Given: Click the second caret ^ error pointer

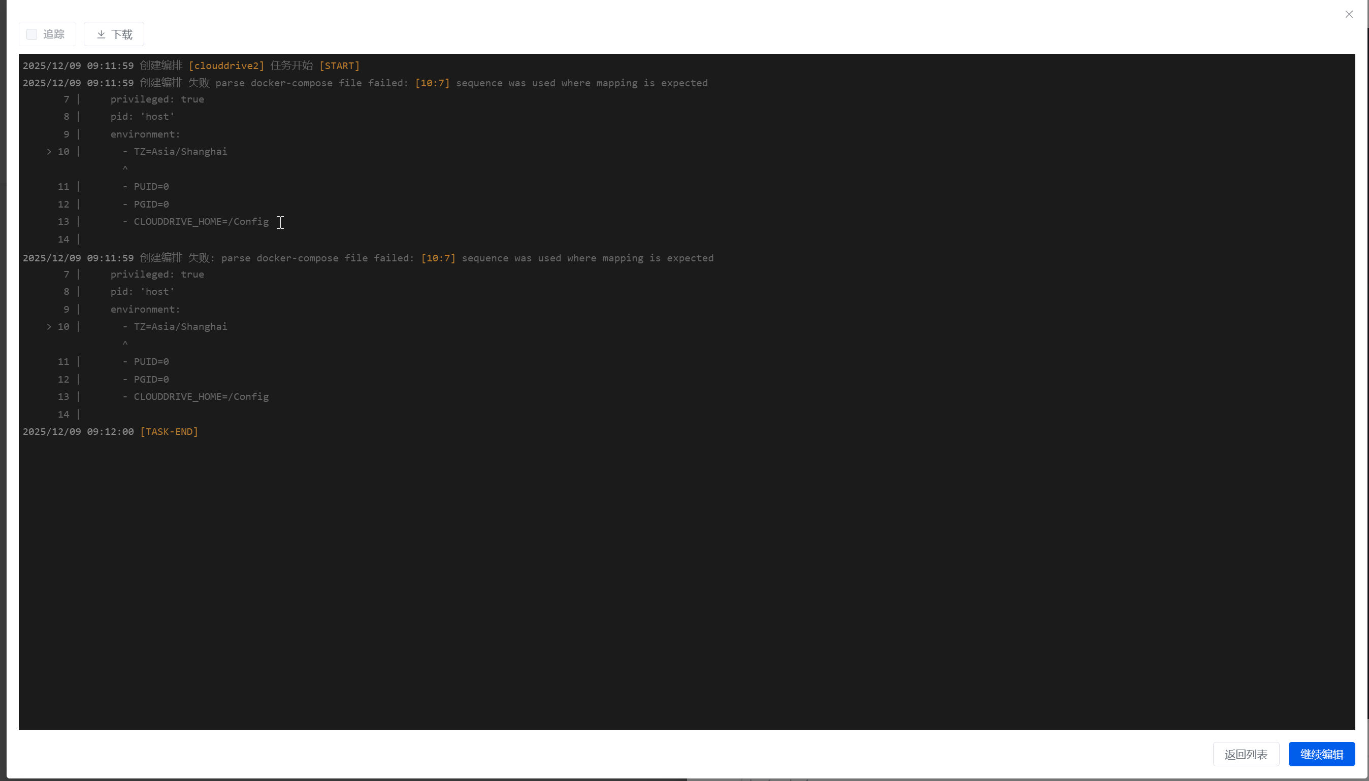Looking at the screenshot, I should 125,343.
